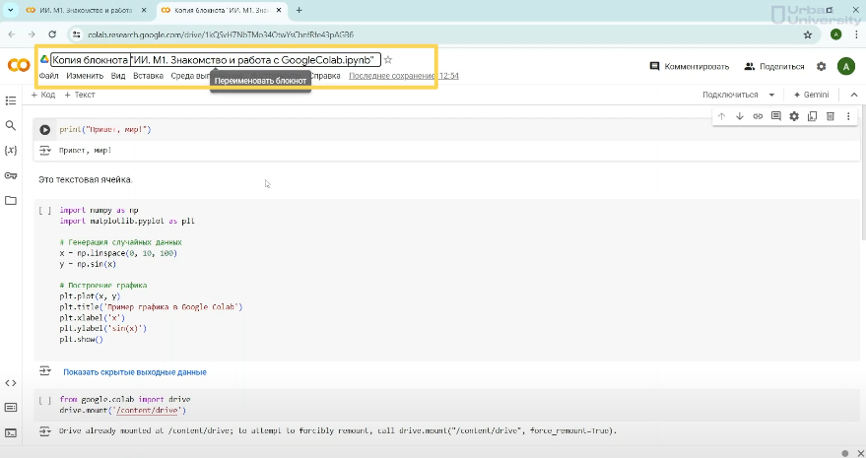The height and width of the screenshot is (458, 866).
Task: Click the Поделиться share button
Action: (774, 66)
